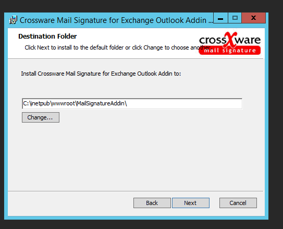Click the 'Install Crossware Mail Signature' label

[x=101, y=74]
